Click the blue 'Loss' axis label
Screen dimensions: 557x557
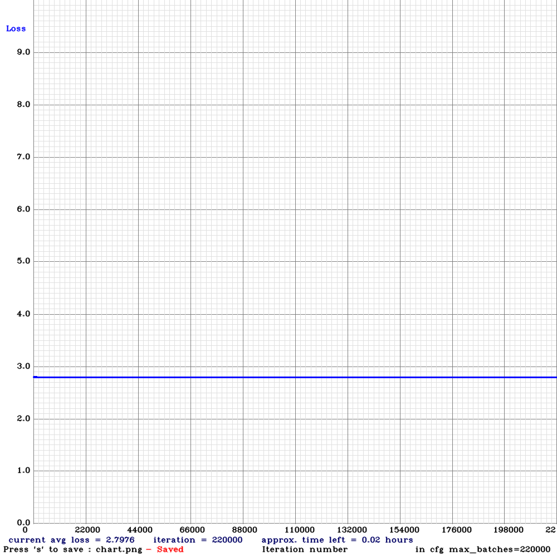tap(16, 29)
